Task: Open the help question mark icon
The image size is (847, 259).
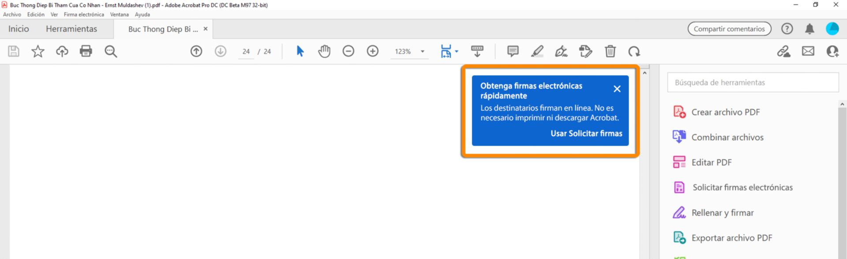Action: [x=787, y=29]
